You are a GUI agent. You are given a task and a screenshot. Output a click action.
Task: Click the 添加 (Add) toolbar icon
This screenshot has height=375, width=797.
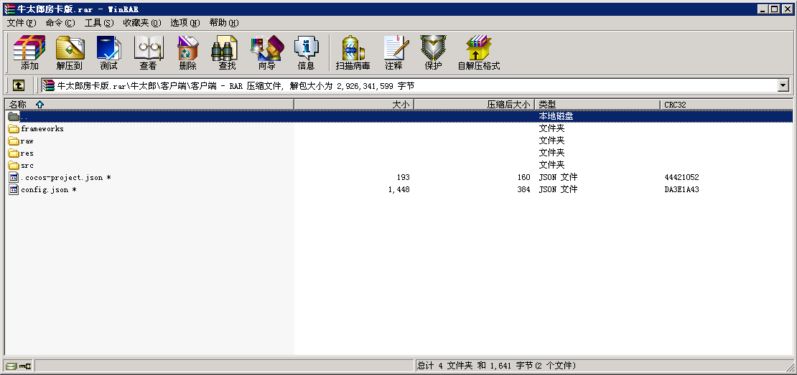(x=29, y=53)
